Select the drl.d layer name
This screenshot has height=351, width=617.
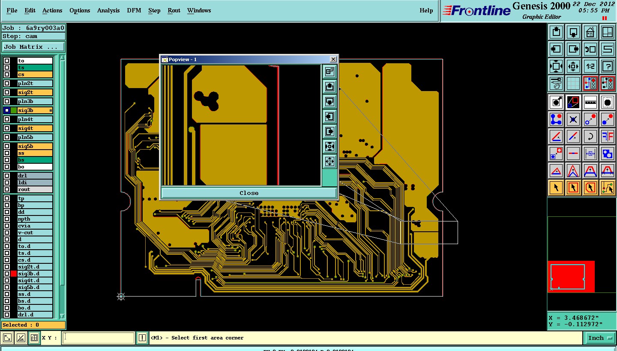pyautogui.click(x=35, y=315)
